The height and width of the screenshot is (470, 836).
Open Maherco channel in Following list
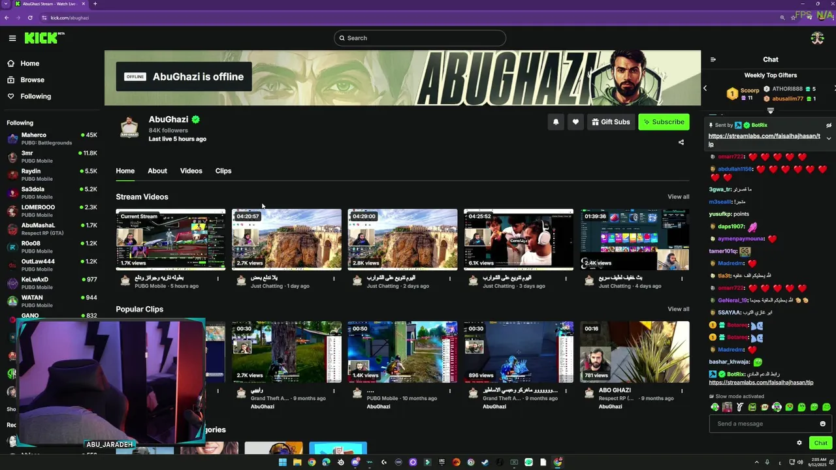click(x=52, y=138)
